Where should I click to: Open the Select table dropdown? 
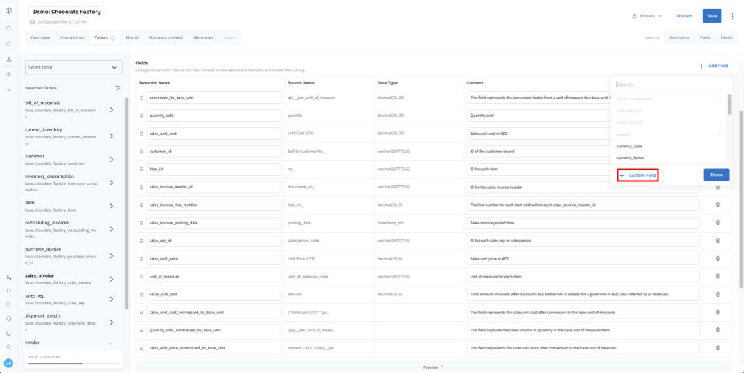[x=73, y=67]
